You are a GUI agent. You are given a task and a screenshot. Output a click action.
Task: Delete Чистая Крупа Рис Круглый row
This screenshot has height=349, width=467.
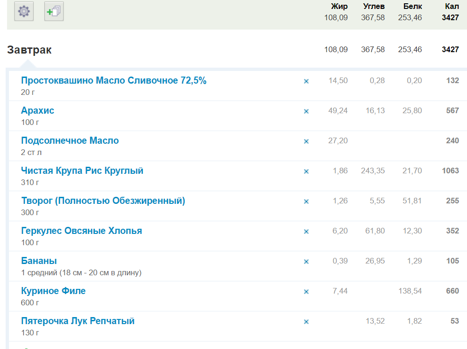pos(306,171)
